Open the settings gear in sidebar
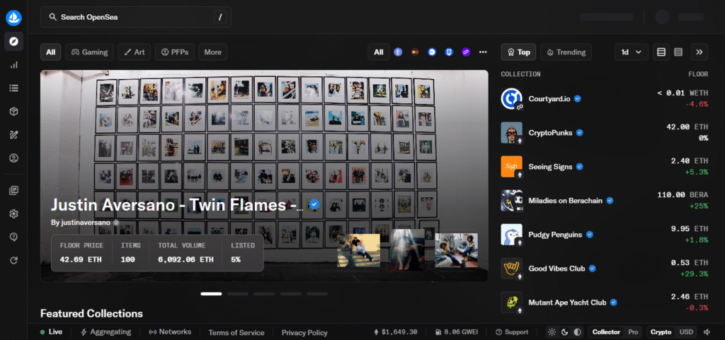 point(14,213)
